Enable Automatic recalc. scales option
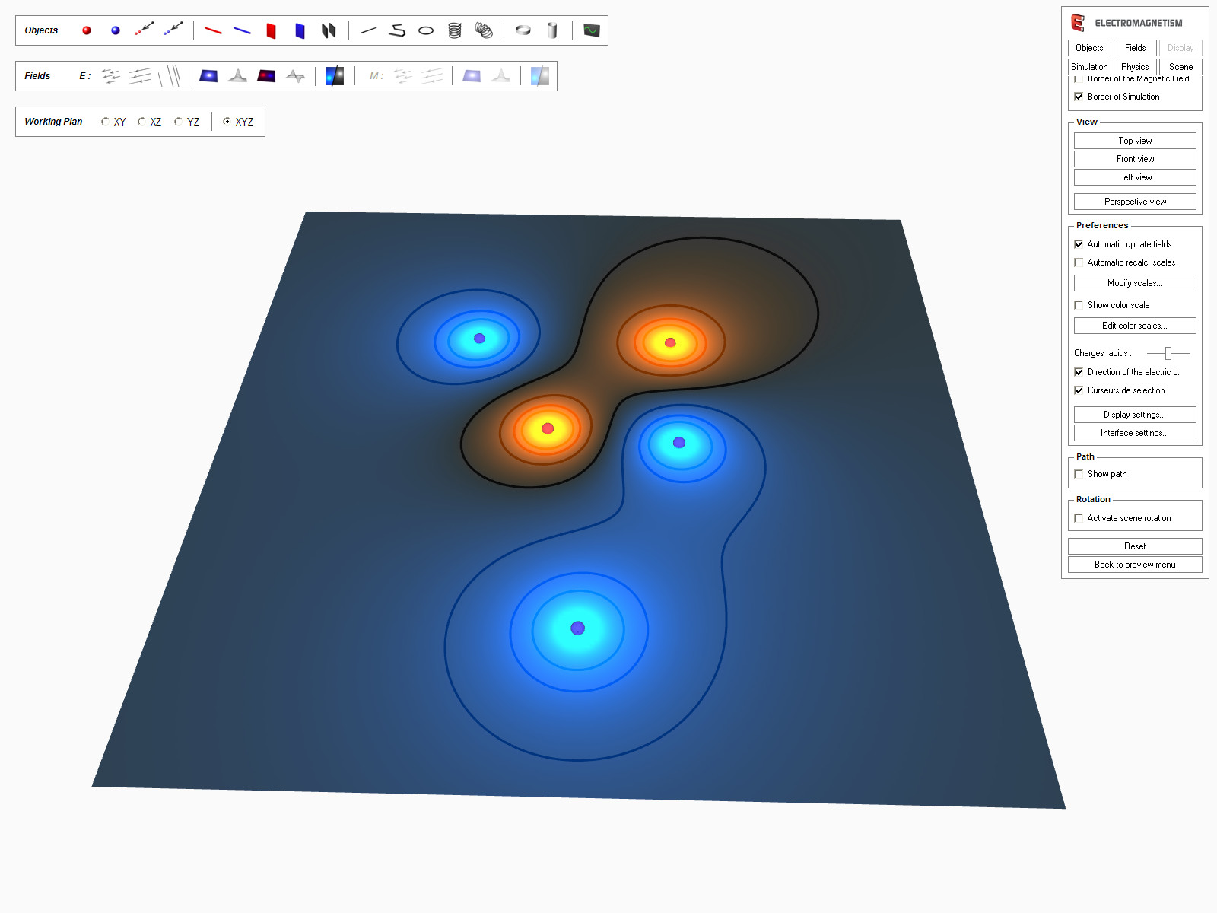This screenshot has height=913, width=1217. pos(1079,262)
